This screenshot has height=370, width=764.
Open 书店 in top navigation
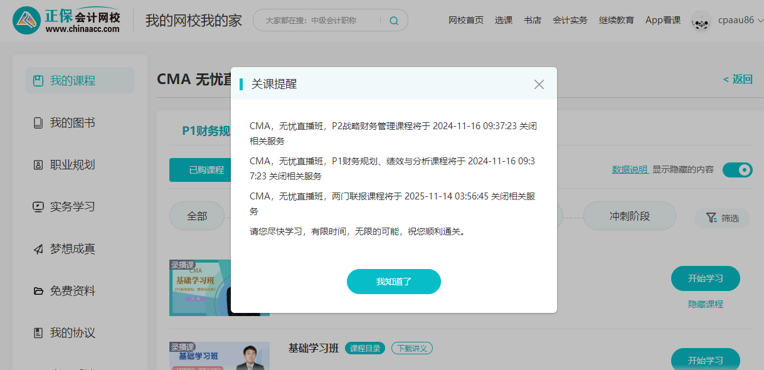pyautogui.click(x=532, y=20)
